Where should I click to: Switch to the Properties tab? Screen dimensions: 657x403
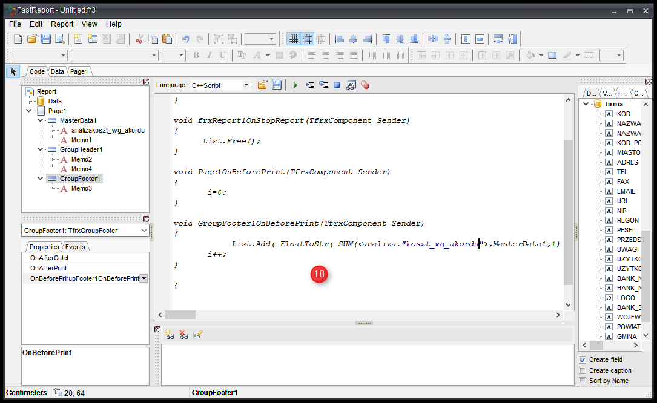click(x=44, y=247)
